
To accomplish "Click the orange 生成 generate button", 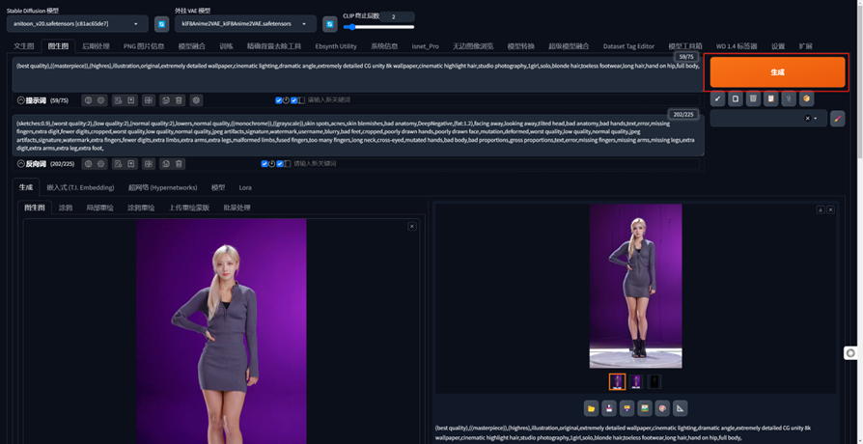I will coord(777,72).
